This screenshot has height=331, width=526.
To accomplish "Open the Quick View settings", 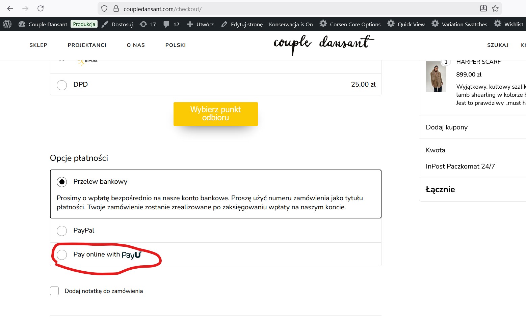I will 406,24.
